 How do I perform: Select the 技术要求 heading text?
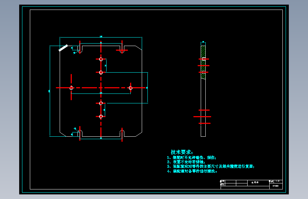pyautogui.click(x=182, y=152)
